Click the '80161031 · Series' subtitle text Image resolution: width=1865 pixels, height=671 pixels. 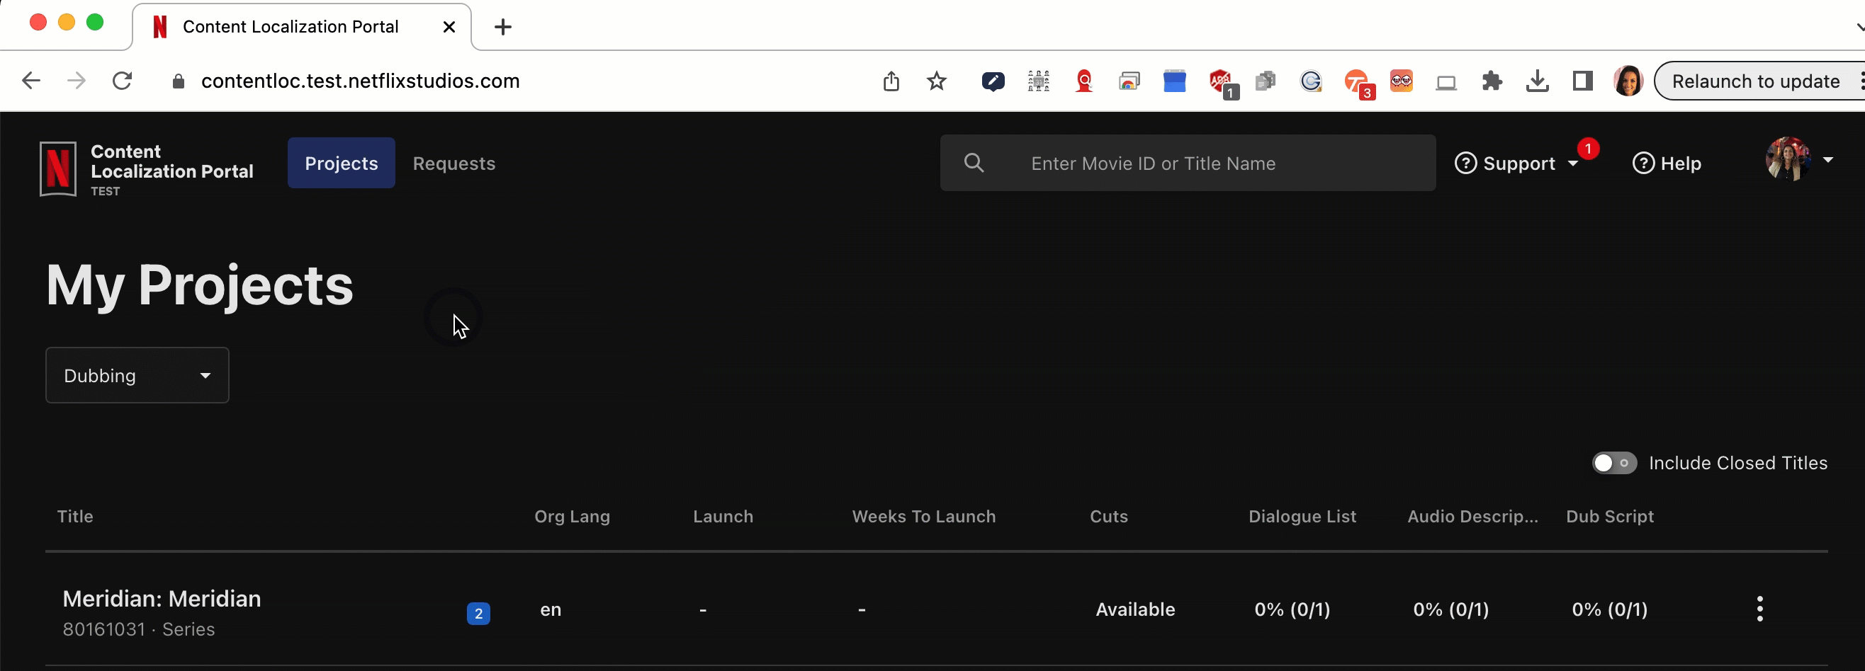pos(138,629)
